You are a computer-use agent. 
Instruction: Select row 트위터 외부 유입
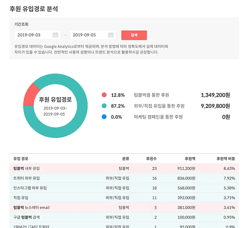pos(124,178)
